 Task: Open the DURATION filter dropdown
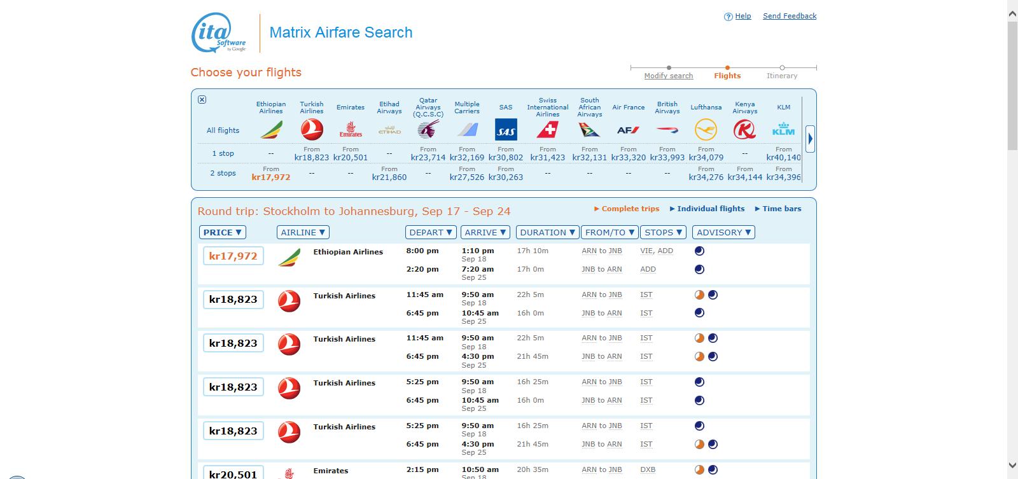pos(547,232)
